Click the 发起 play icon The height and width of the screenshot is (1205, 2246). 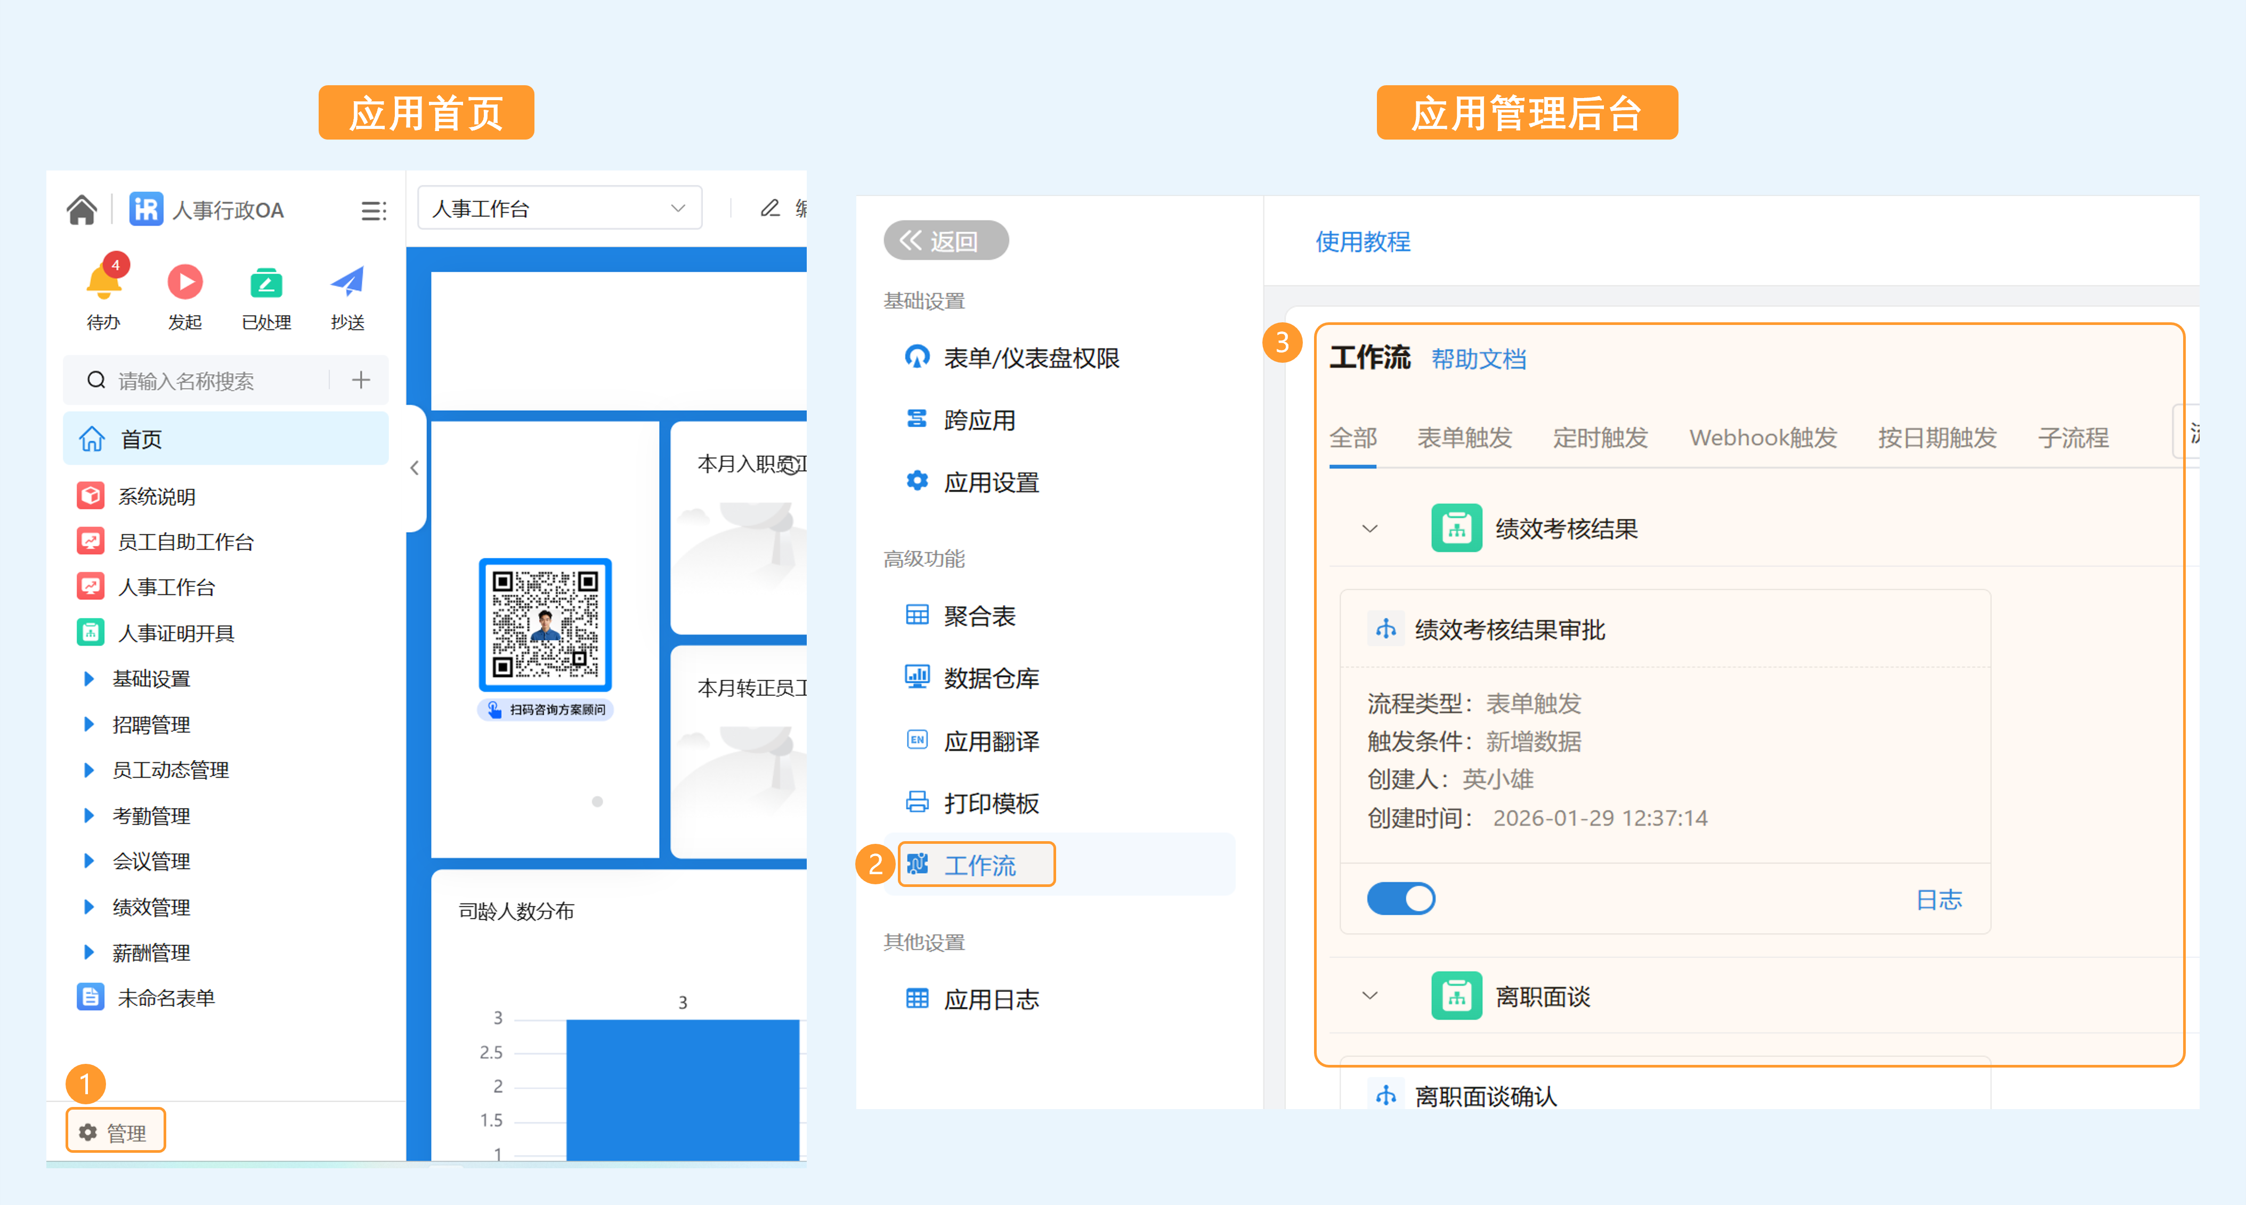pyautogui.click(x=185, y=282)
